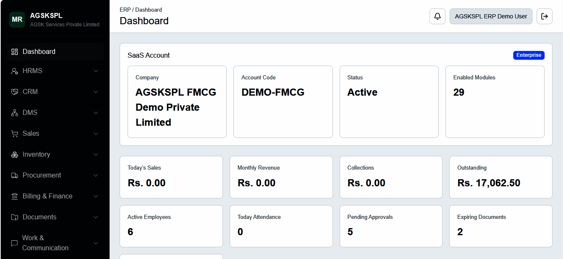Expand the Inventory section chevron
This screenshot has width=563, height=259.
tap(96, 155)
